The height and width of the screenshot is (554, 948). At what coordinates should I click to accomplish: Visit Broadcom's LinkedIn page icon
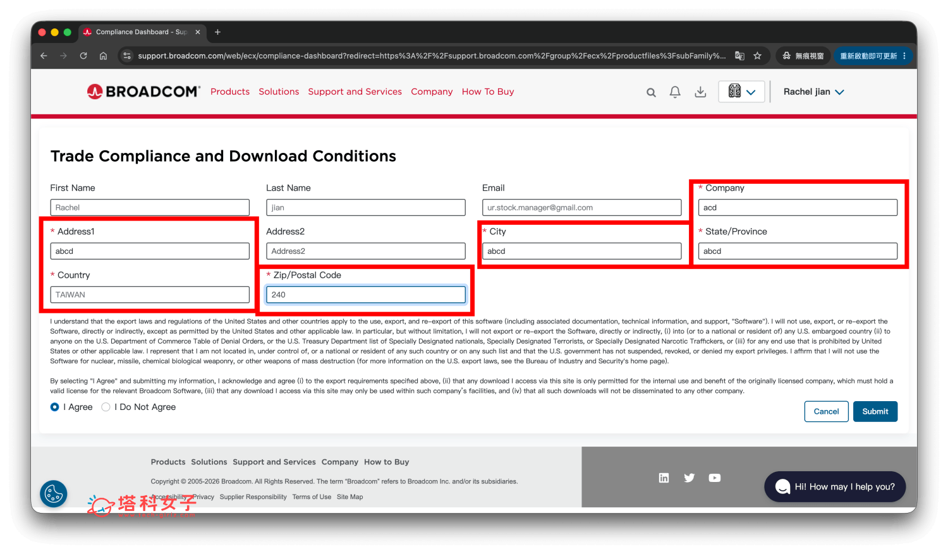click(x=664, y=478)
